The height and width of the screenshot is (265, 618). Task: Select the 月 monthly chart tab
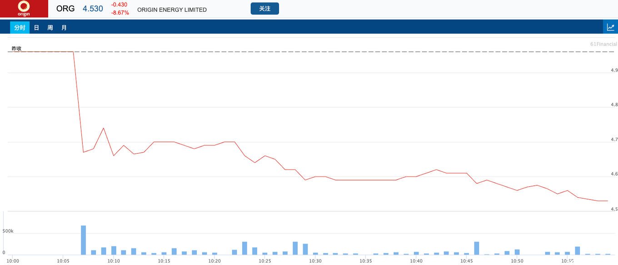(64, 28)
